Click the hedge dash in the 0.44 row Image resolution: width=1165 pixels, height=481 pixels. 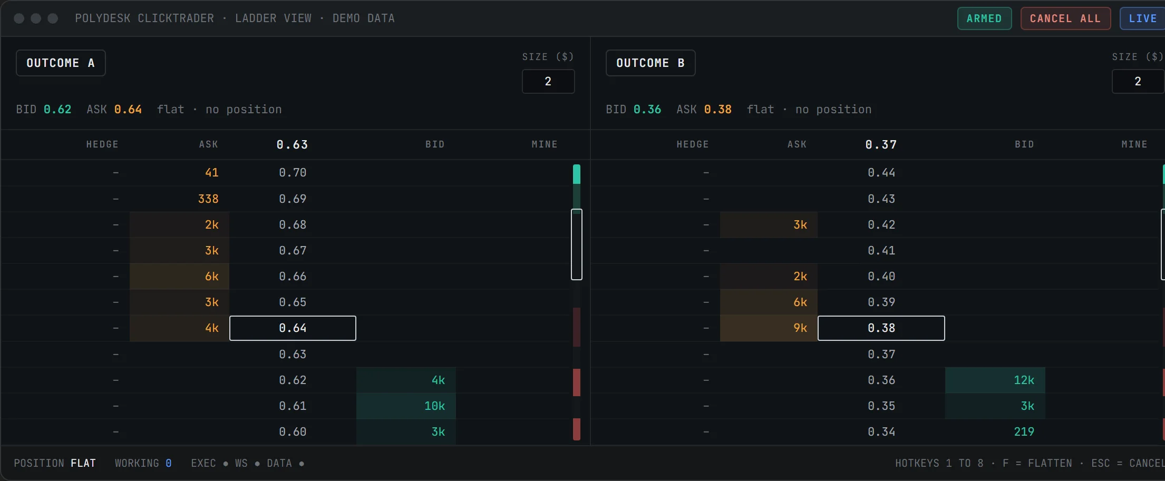tap(706, 173)
